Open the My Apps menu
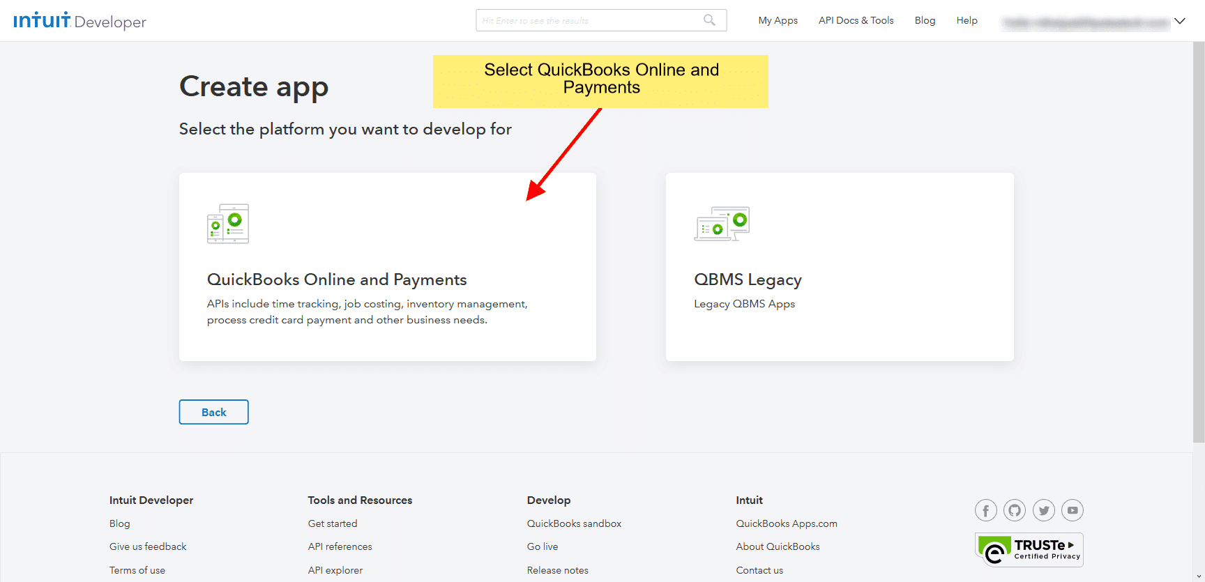Viewport: 1205px width, 582px height. (x=778, y=21)
